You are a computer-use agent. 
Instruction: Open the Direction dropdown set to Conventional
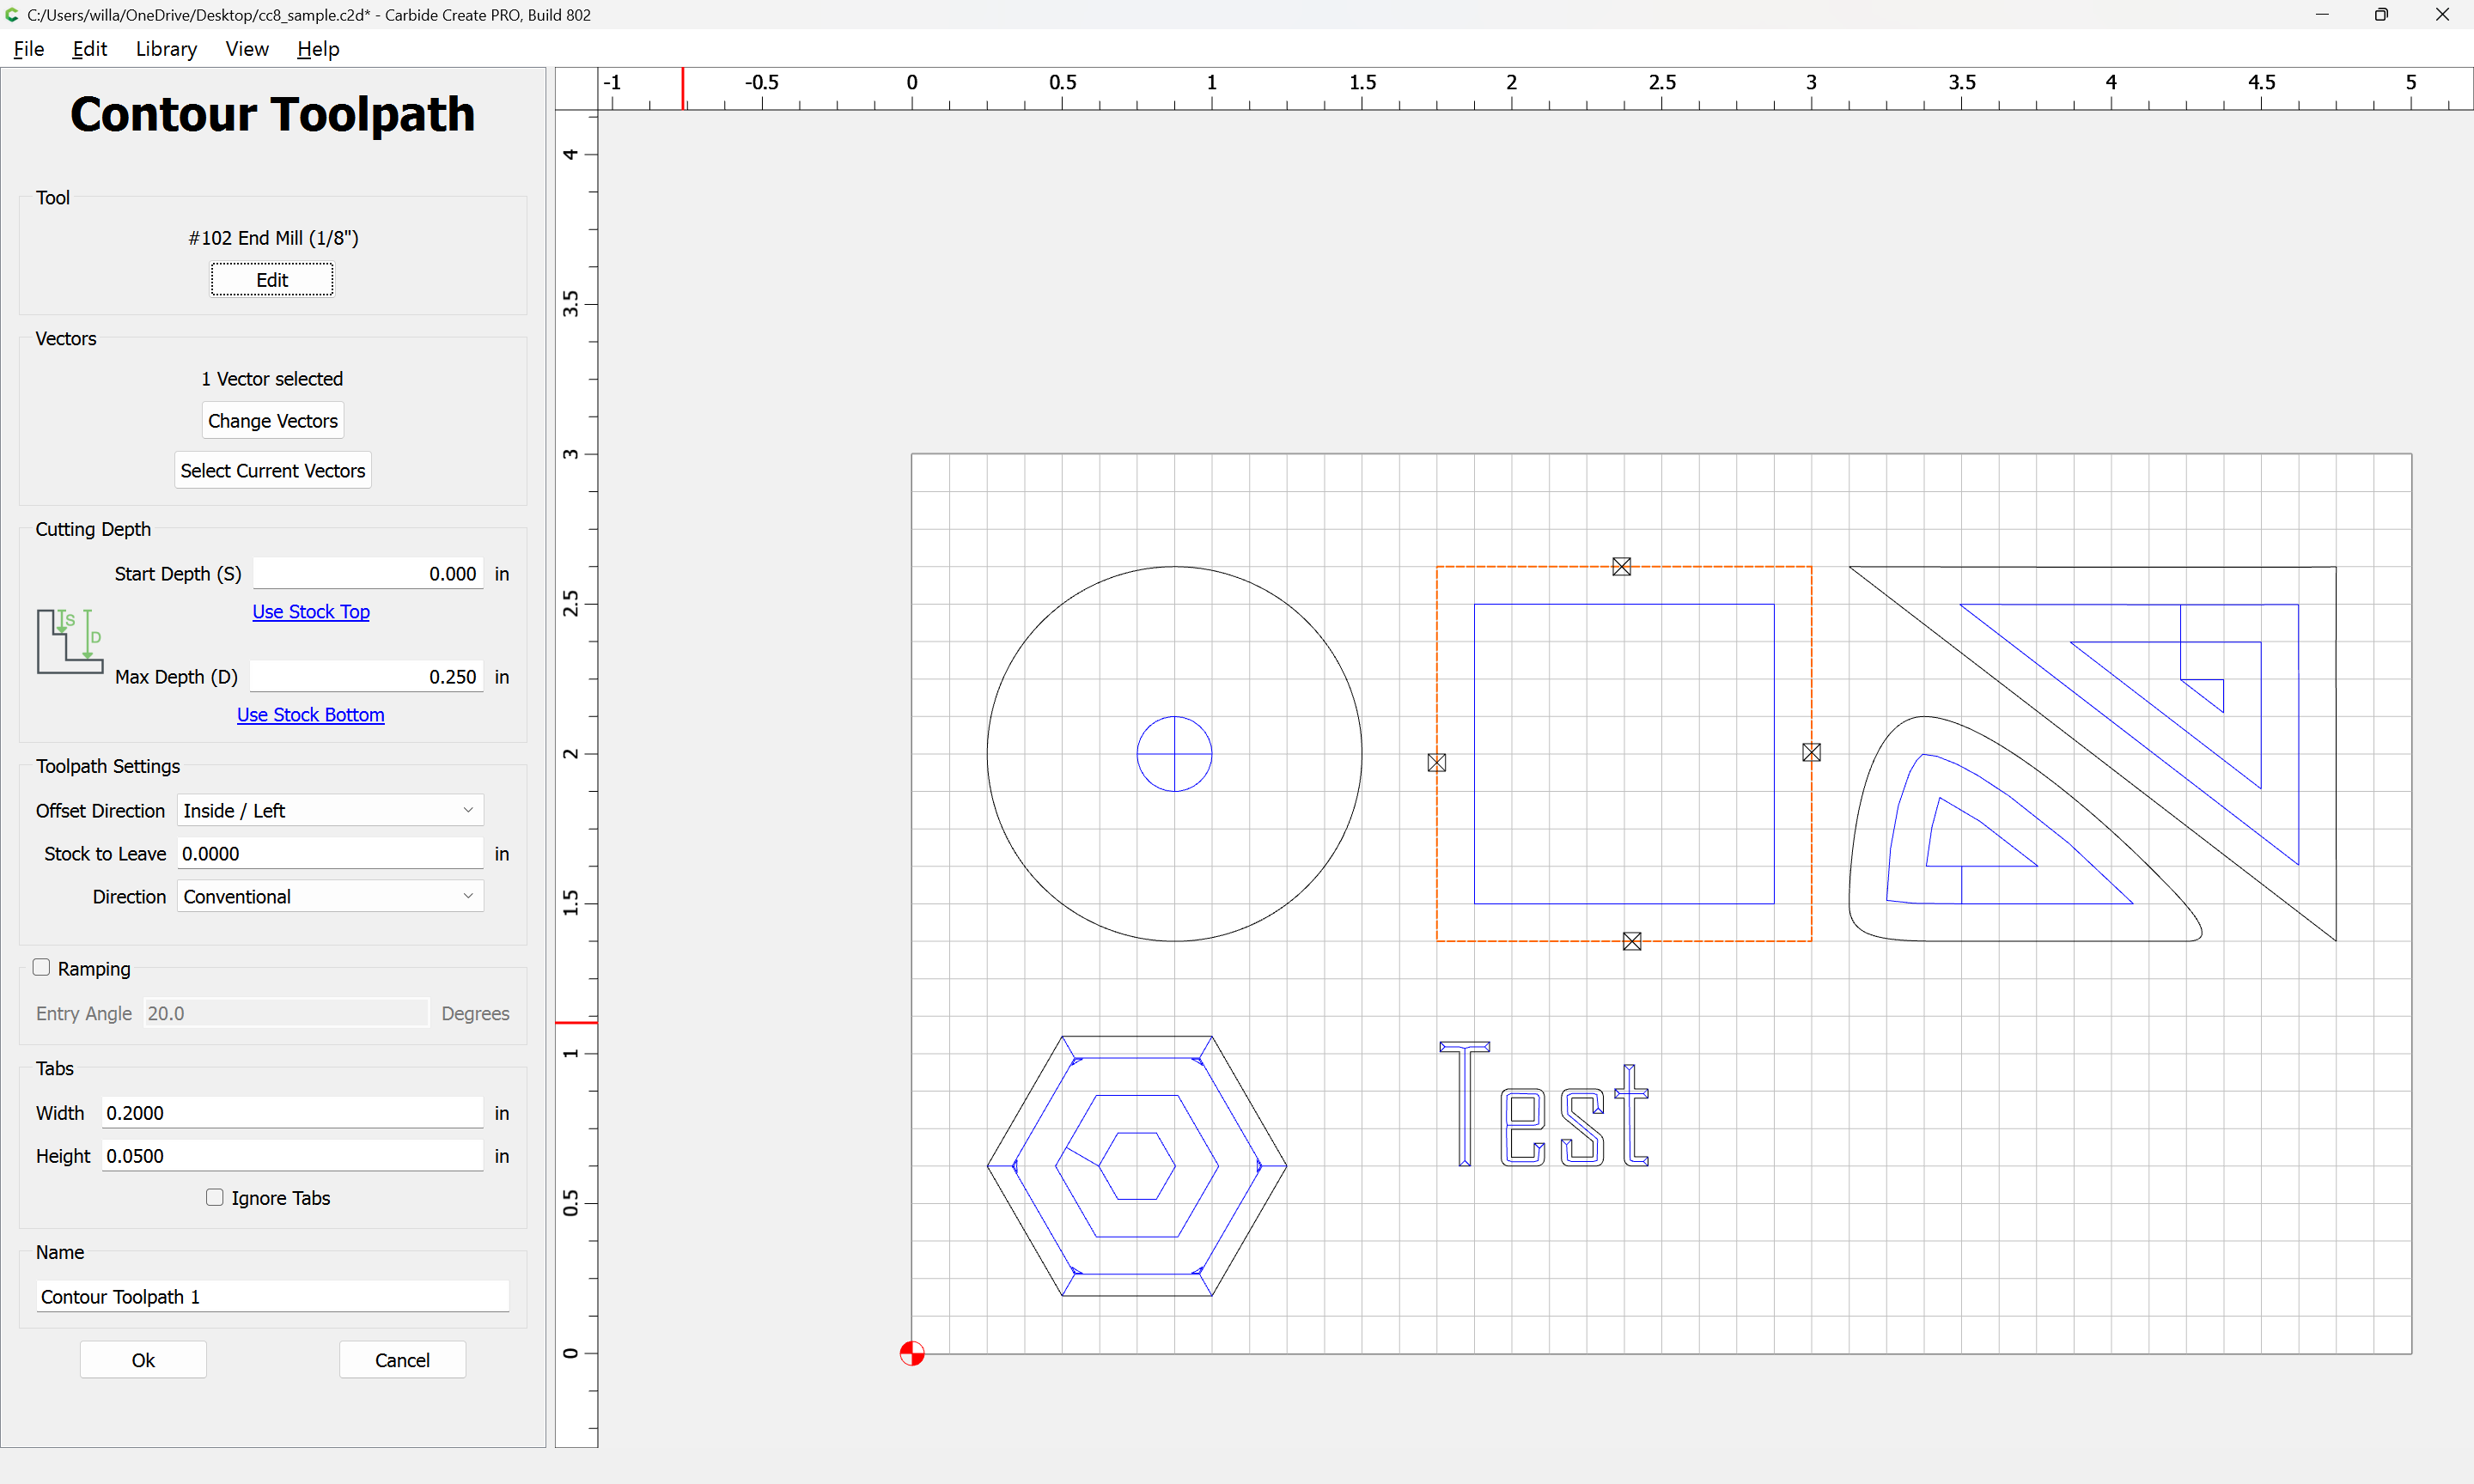click(330, 896)
